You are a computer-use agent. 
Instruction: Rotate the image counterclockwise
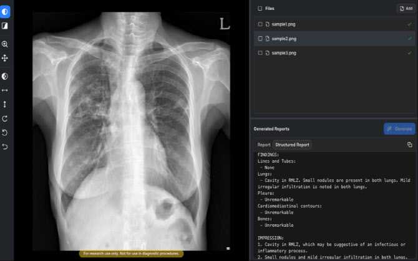point(5,133)
